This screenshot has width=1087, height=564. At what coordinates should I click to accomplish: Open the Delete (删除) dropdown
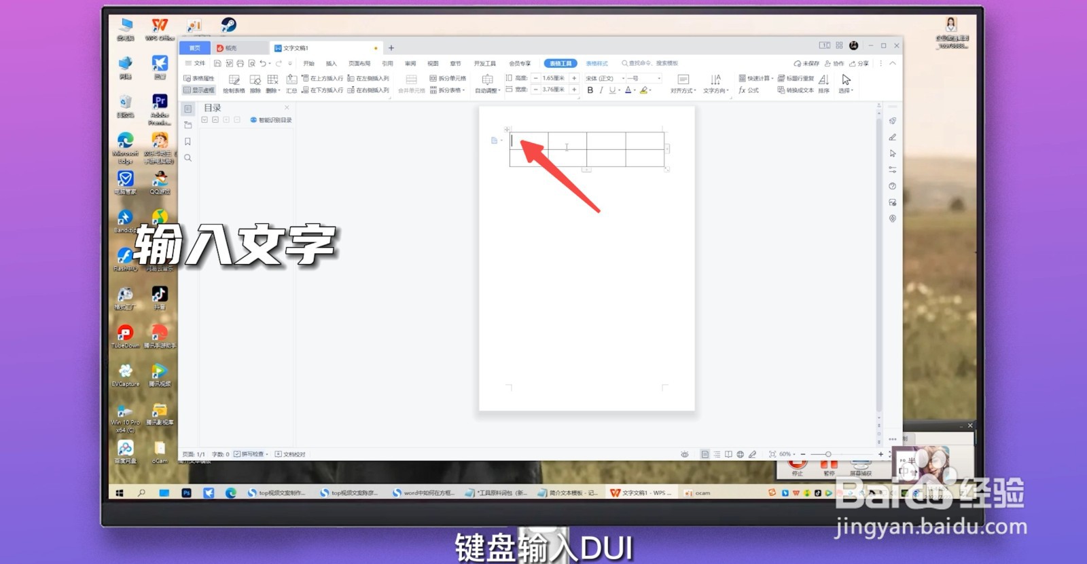[272, 84]
